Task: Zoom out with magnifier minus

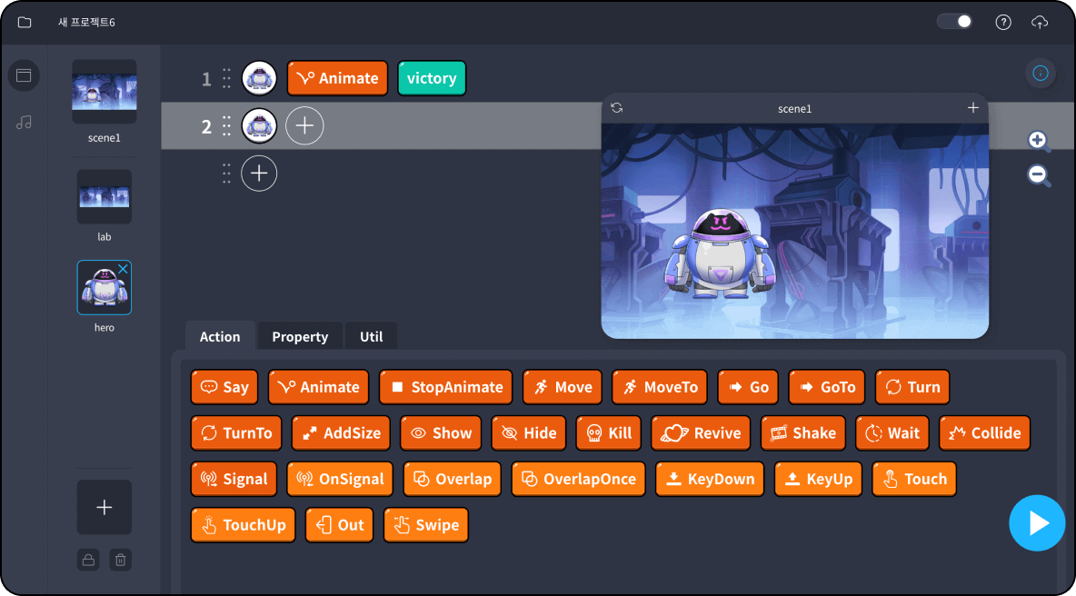Action: 1039,175
